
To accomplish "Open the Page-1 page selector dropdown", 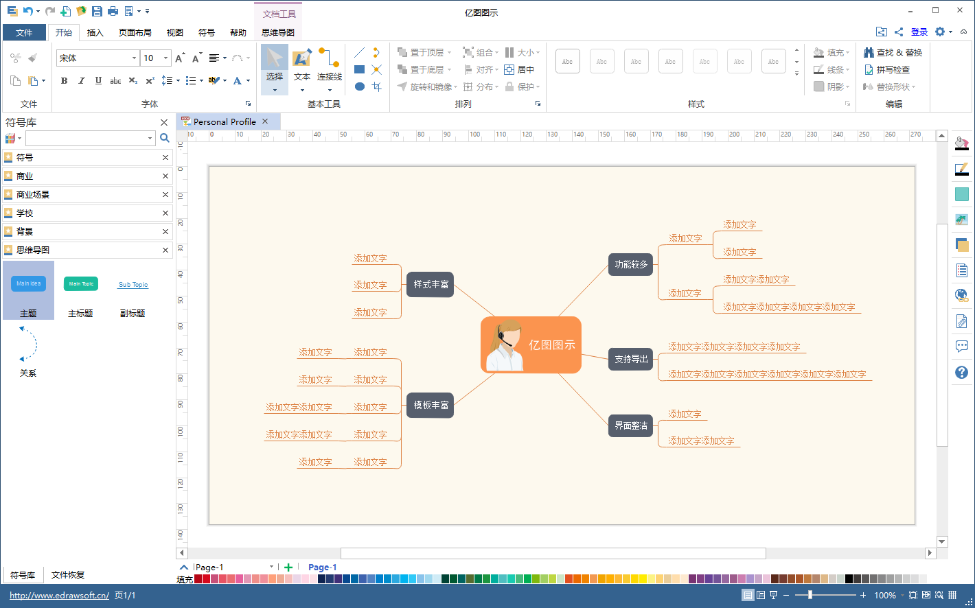I will pyautogui.click(x=271, y=567).
